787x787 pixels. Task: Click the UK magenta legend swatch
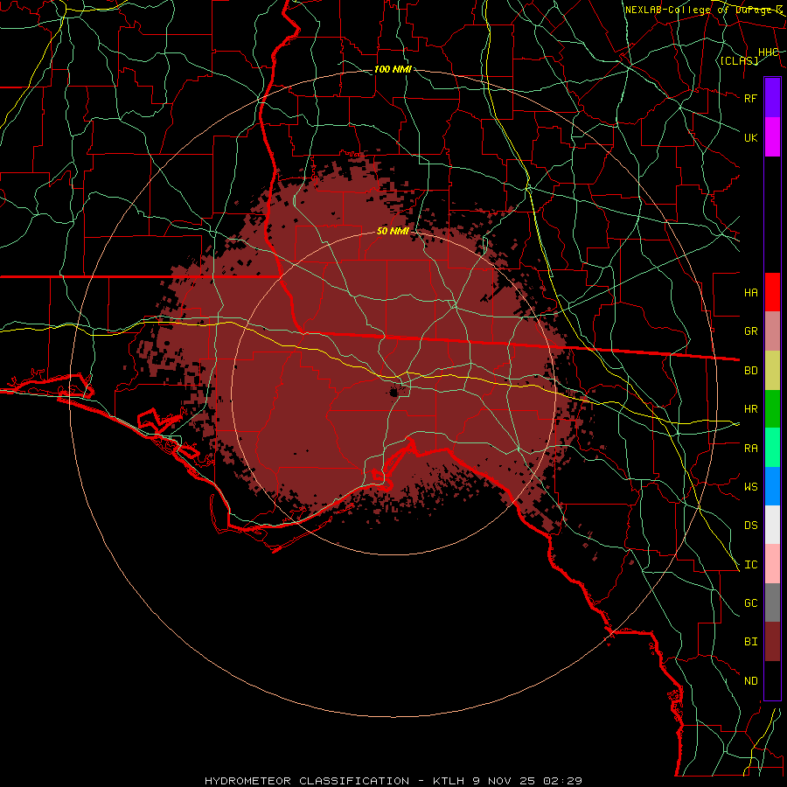(772, 137)
